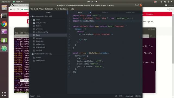The width and height of the screenshot is (174, 98).
Task: Expand the .expo folder
Action: [x=32, y=20]
